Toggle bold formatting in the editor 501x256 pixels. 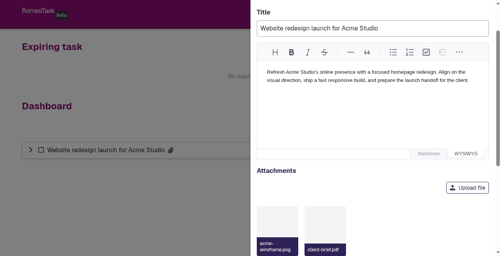[x=292, y=52]
